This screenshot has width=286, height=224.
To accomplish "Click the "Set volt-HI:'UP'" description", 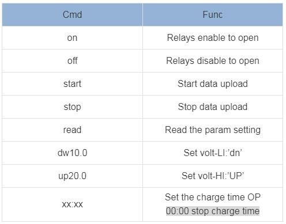I will [213, 176].
